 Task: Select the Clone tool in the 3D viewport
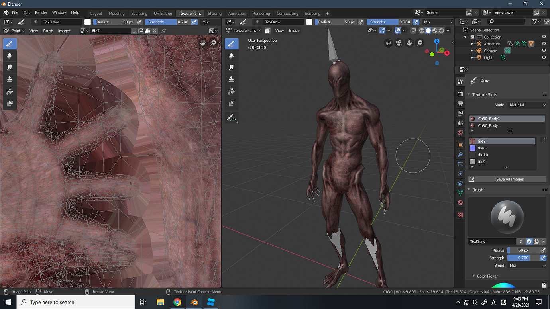(x=232, y=80)
